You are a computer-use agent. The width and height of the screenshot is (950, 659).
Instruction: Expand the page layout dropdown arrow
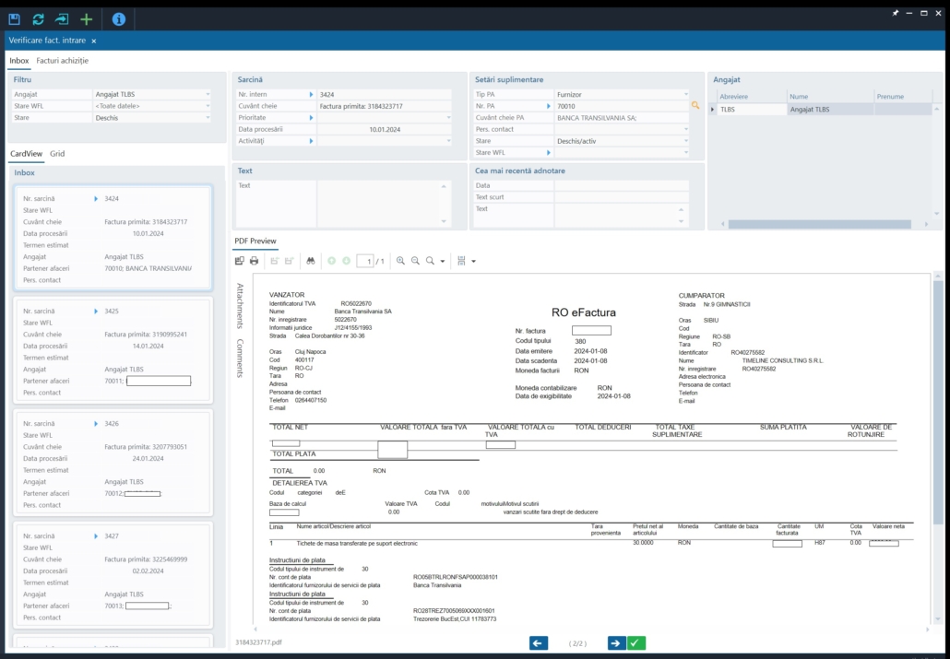(x=474, y=262)
